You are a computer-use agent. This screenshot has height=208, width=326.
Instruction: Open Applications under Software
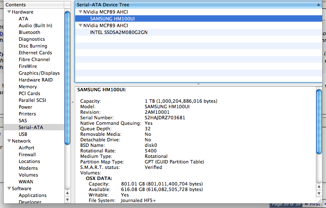click(32, 195)
